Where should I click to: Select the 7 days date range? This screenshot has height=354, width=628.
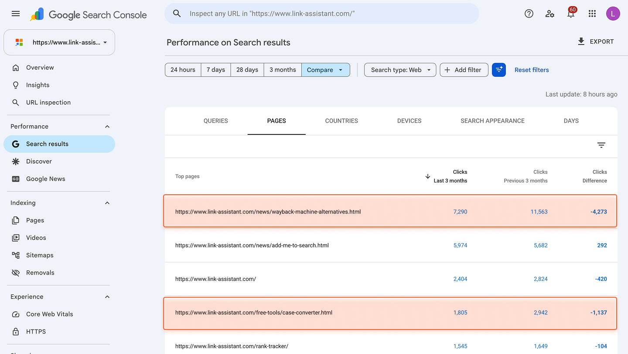(x=216, y=70)
